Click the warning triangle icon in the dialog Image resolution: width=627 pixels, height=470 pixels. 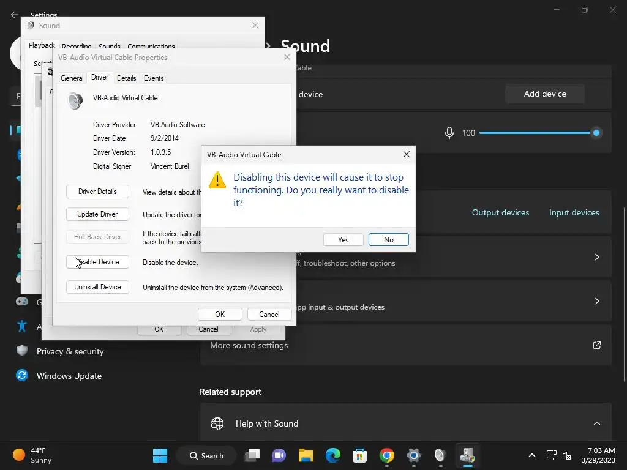click(x=217, y=180)
